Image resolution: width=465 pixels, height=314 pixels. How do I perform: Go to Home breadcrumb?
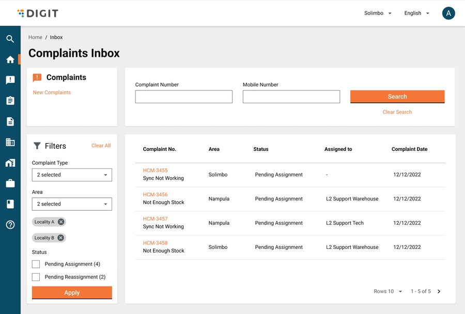coord(35,37)
